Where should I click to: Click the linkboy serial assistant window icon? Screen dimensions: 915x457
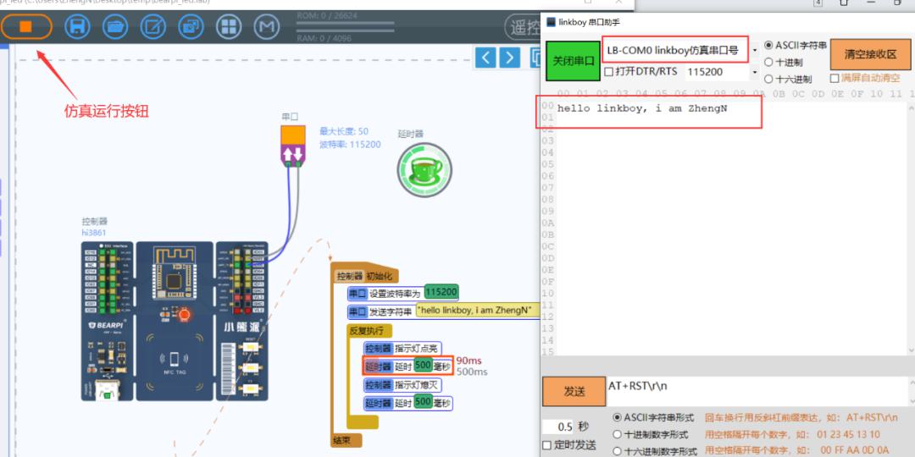coord(551,22)
